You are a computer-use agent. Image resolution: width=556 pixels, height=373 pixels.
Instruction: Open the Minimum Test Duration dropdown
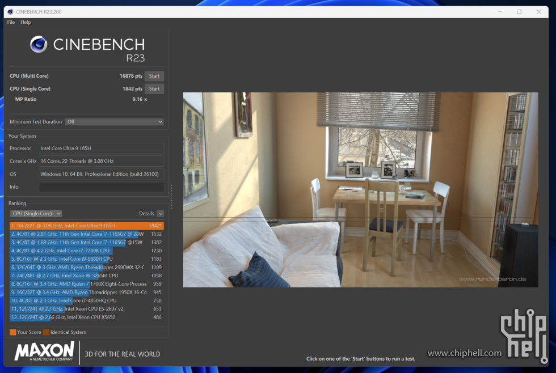point(114,121)
